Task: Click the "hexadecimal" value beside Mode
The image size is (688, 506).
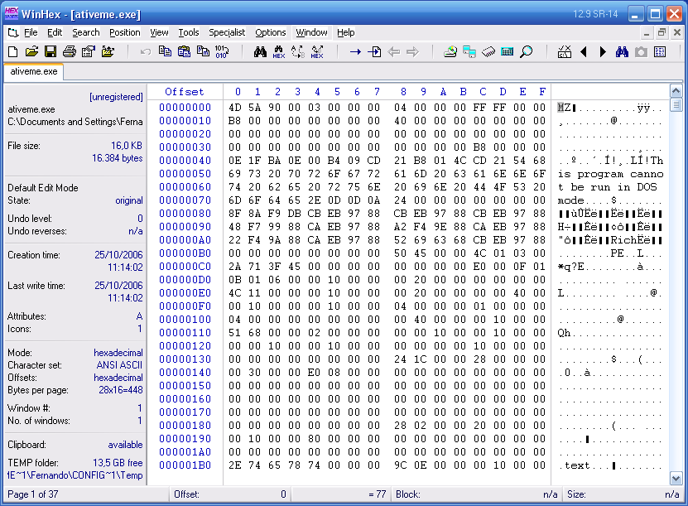Action: pyautogui.click(x=118, y=353)
